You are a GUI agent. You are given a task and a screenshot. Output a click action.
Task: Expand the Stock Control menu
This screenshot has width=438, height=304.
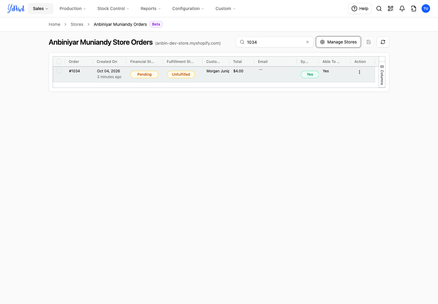click(x=113, y=9)
